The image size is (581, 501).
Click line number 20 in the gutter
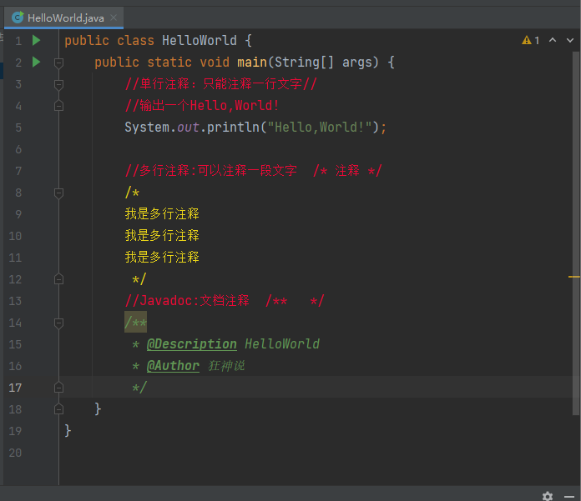(x=16, y=453)
